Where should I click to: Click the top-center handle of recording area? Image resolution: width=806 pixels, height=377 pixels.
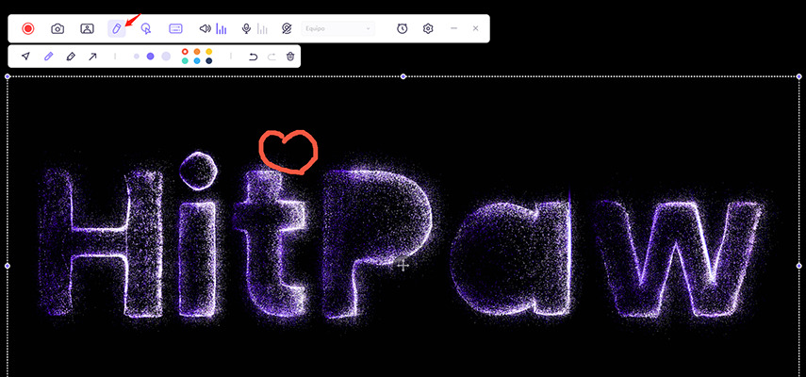point(403,76)
